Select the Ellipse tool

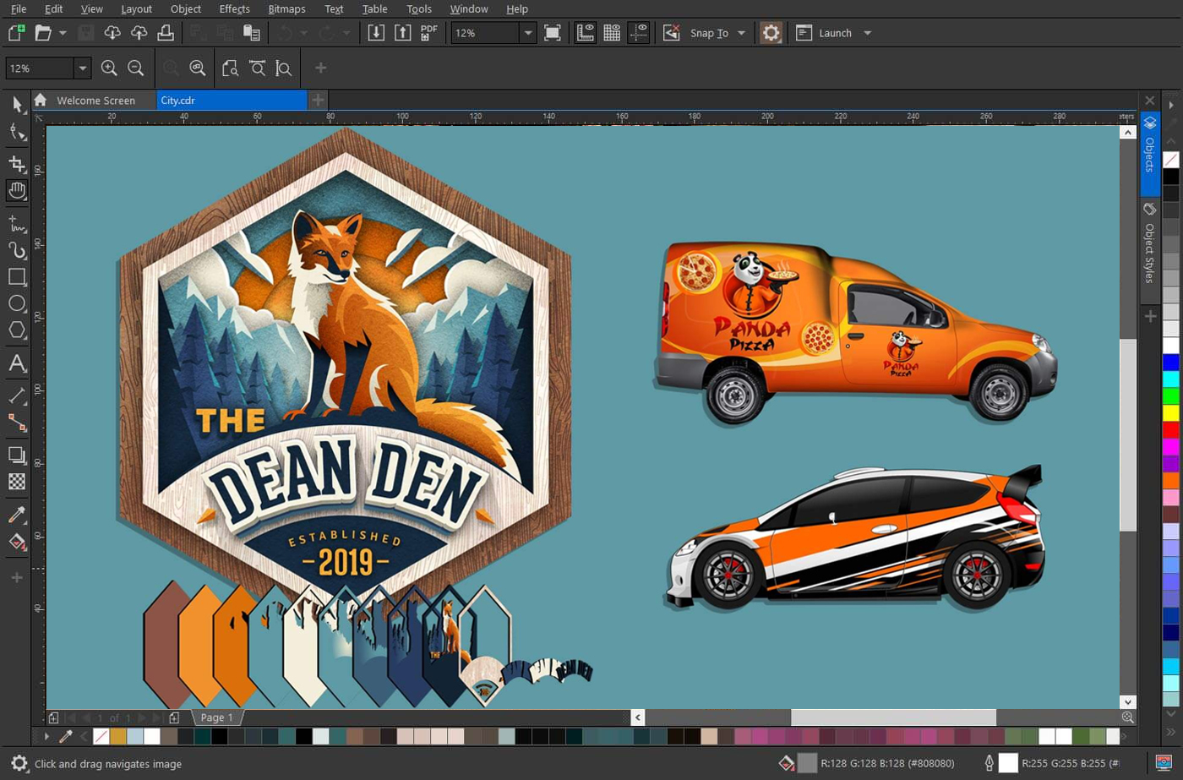point(17,303)
